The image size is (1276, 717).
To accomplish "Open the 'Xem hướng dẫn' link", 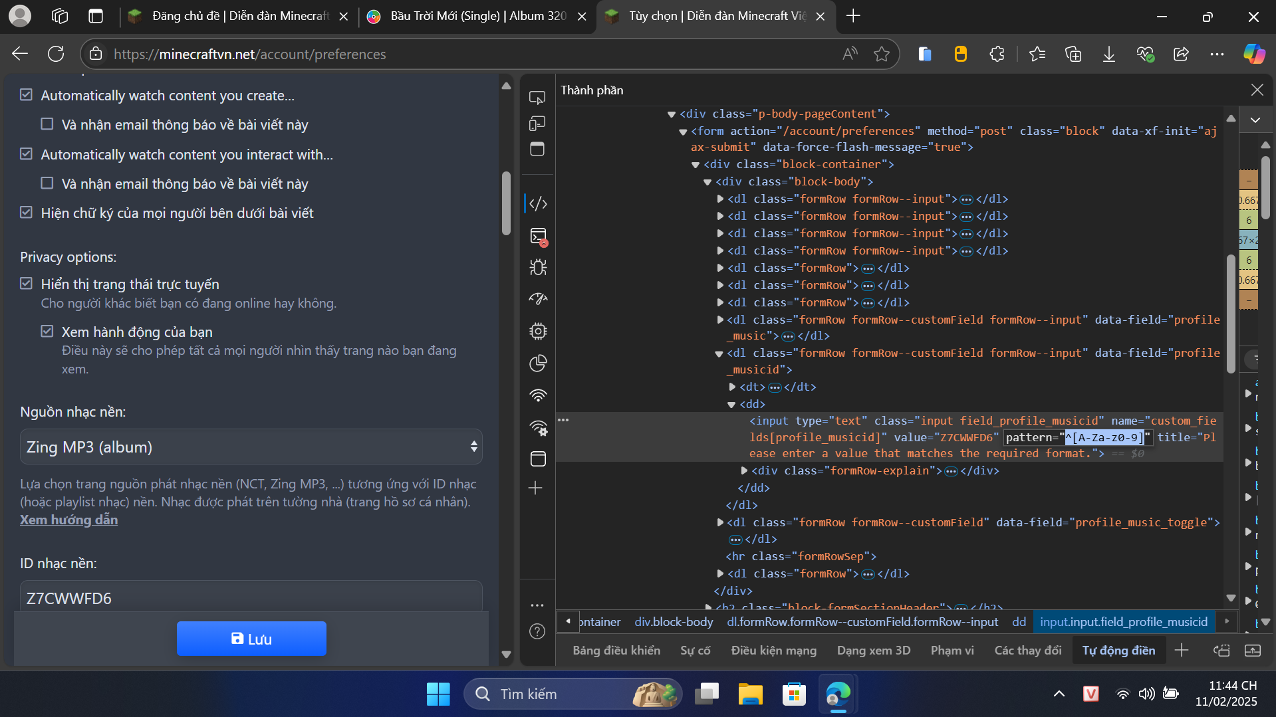I will click(68, 520).
